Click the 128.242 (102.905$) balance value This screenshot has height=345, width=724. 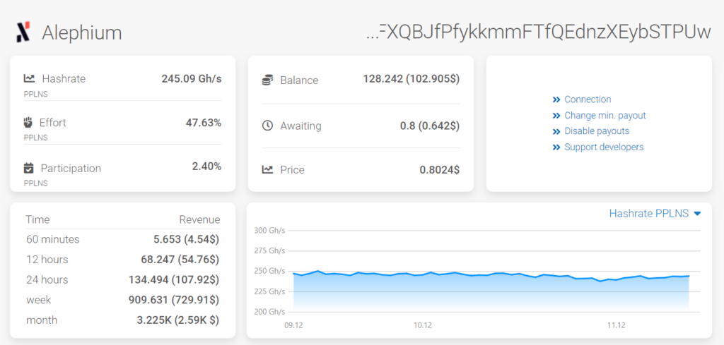click(x=411, y=79)
